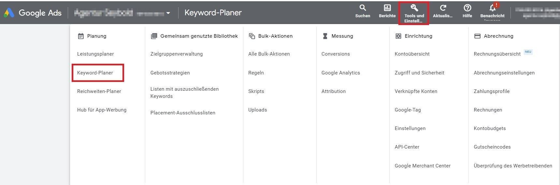
Task: Open Google Merchant Center
Action: [x=423, y=166]
